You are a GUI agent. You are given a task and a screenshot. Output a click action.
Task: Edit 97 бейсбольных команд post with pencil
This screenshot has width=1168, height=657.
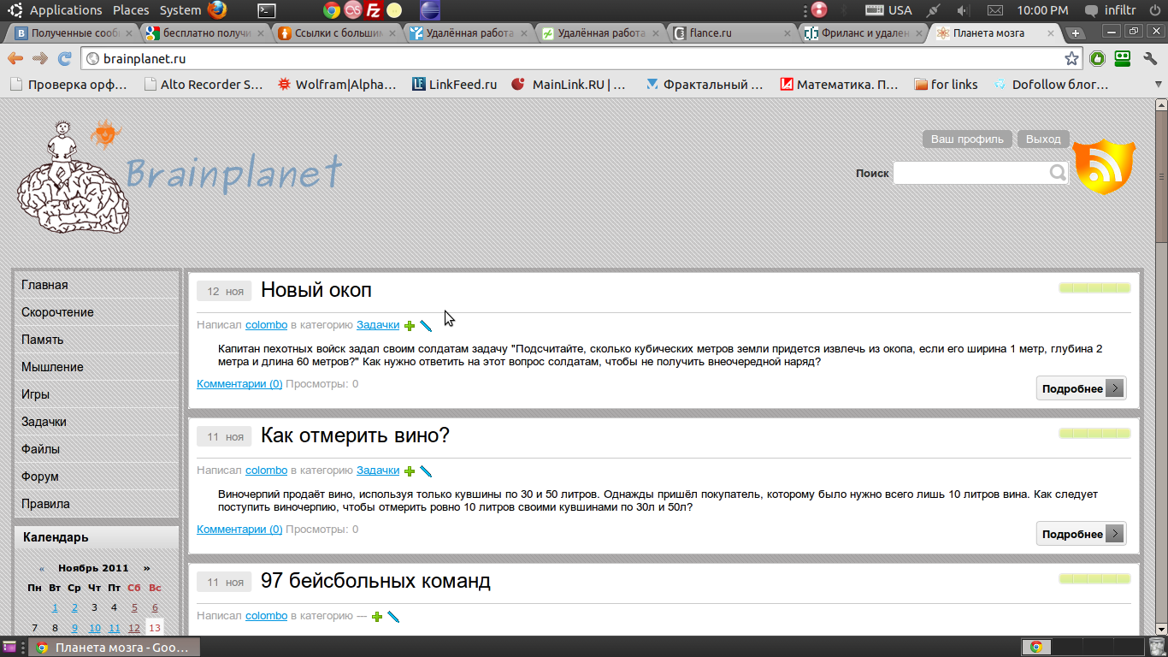pos(393,617)
